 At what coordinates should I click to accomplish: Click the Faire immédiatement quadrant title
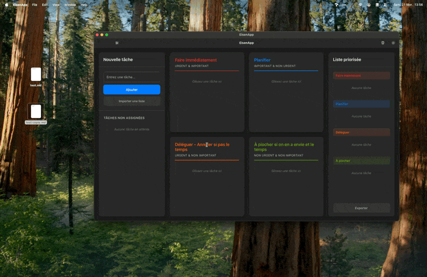pyautogui.click(x=195, y=60)
